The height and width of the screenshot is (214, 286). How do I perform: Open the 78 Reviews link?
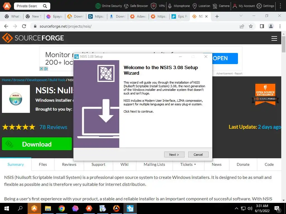click(53, 127)
